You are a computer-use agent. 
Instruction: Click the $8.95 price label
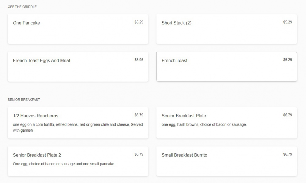[139, 60]
